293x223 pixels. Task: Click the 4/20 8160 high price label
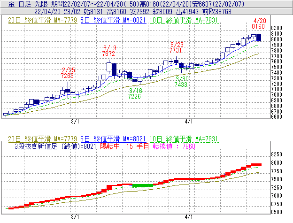pos(259,23)
